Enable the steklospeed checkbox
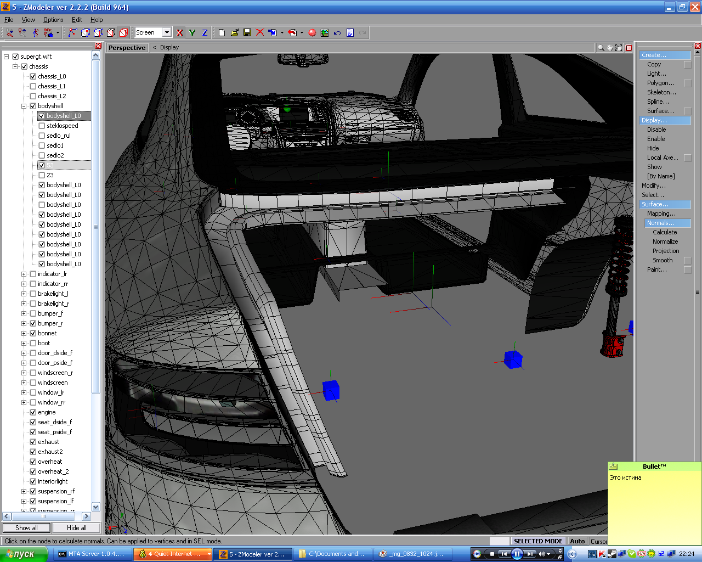Image resolution: width=702 pixels, height=562 pixels. (42, 126)
